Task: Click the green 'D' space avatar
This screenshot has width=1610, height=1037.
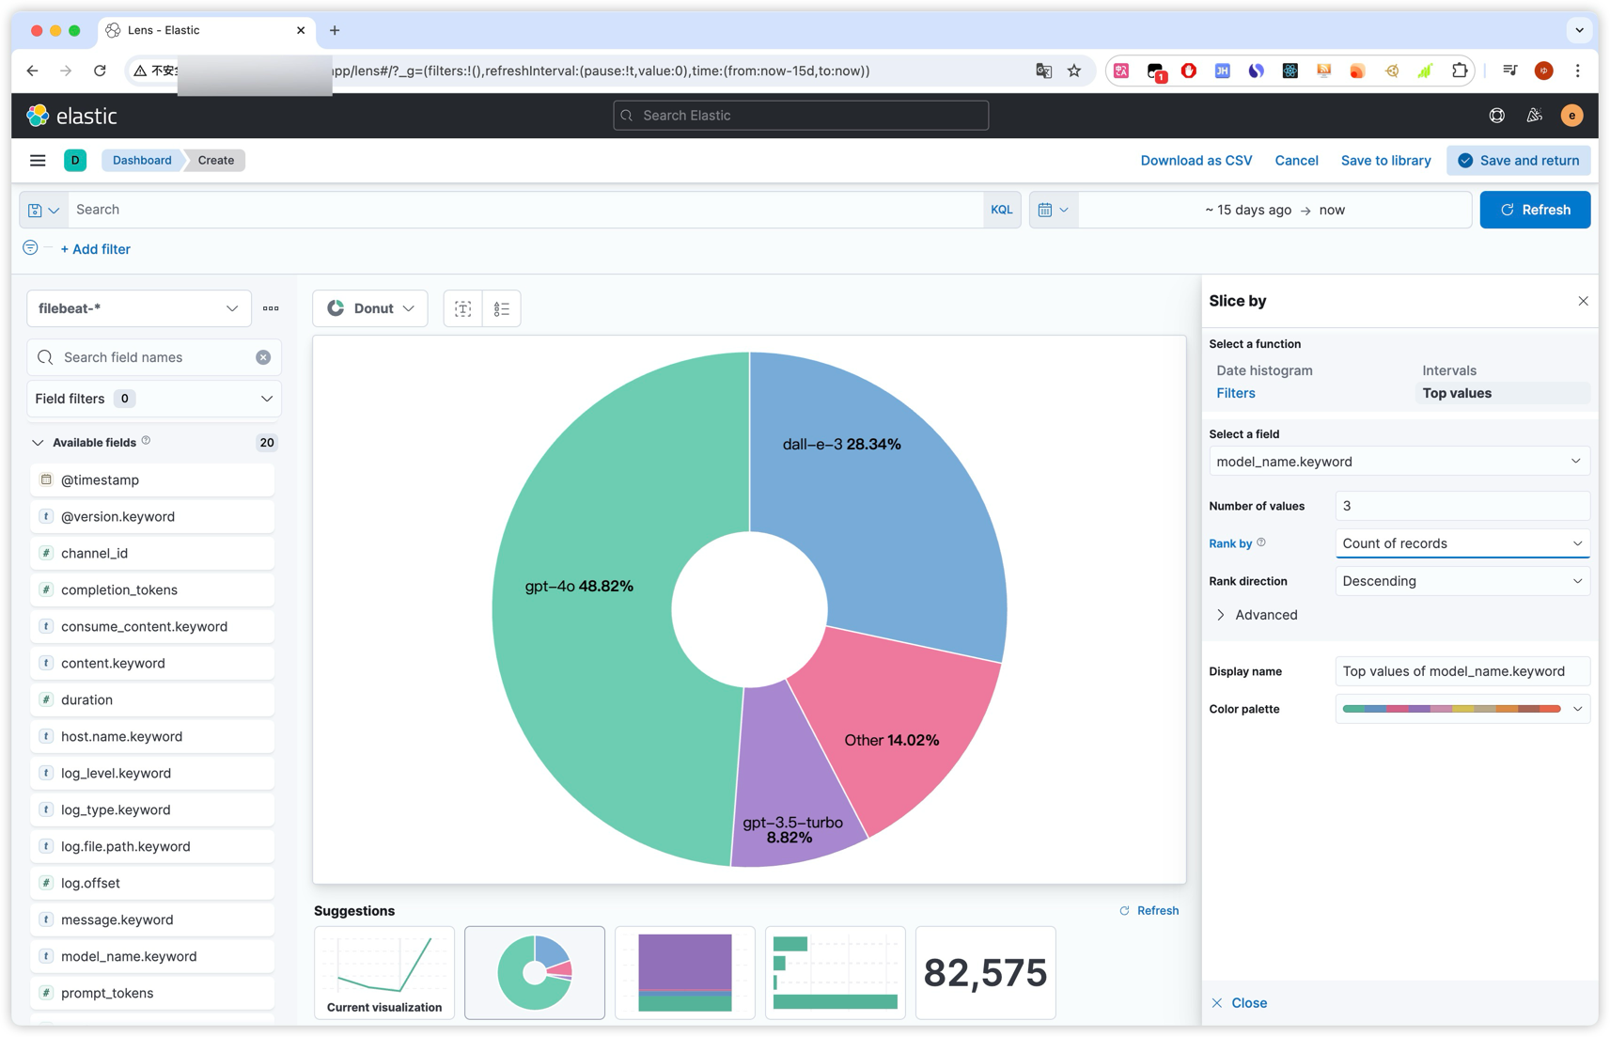Action: click(x=75, y=161)
